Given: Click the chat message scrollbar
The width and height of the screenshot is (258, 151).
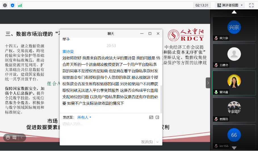Looking at the screenshot, I should (161, 99).
